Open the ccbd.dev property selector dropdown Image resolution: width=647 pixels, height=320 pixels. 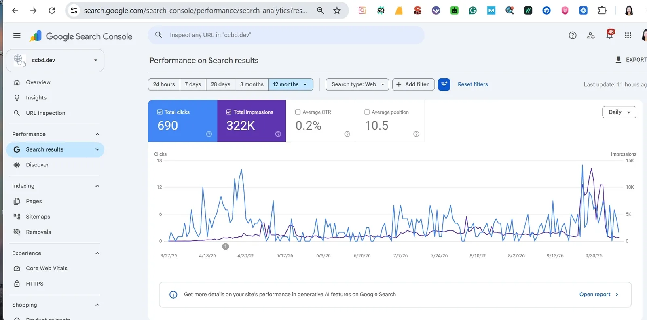[x=55, y=60]
